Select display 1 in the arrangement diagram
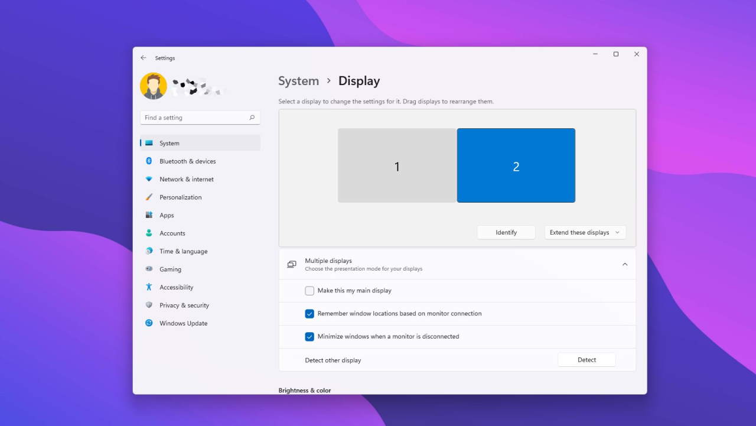This screenshot has height=426, width=756. [x=396, y=165]
